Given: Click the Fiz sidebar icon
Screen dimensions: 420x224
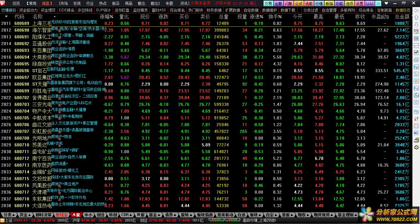Looking at the screenshot, I should [x=416, y=88].
